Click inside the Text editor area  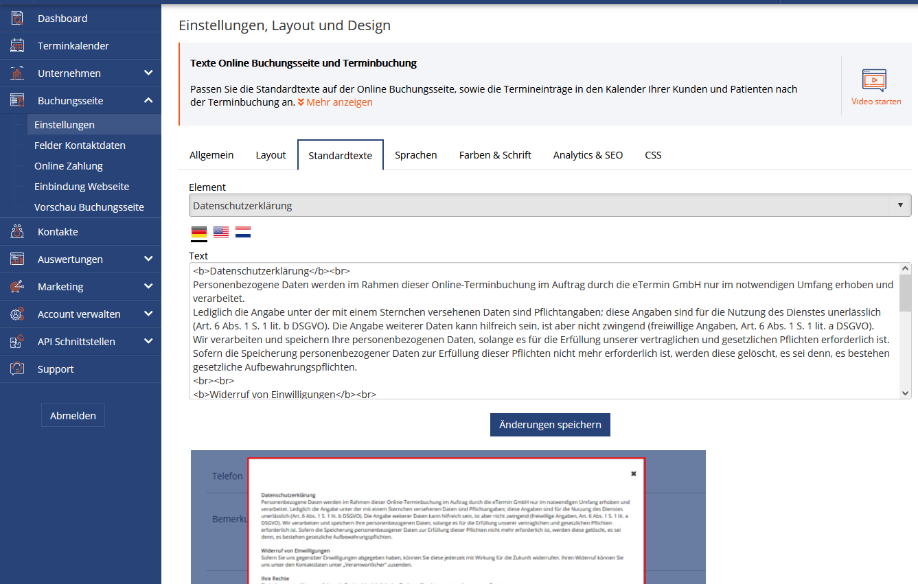coord(544,331)
